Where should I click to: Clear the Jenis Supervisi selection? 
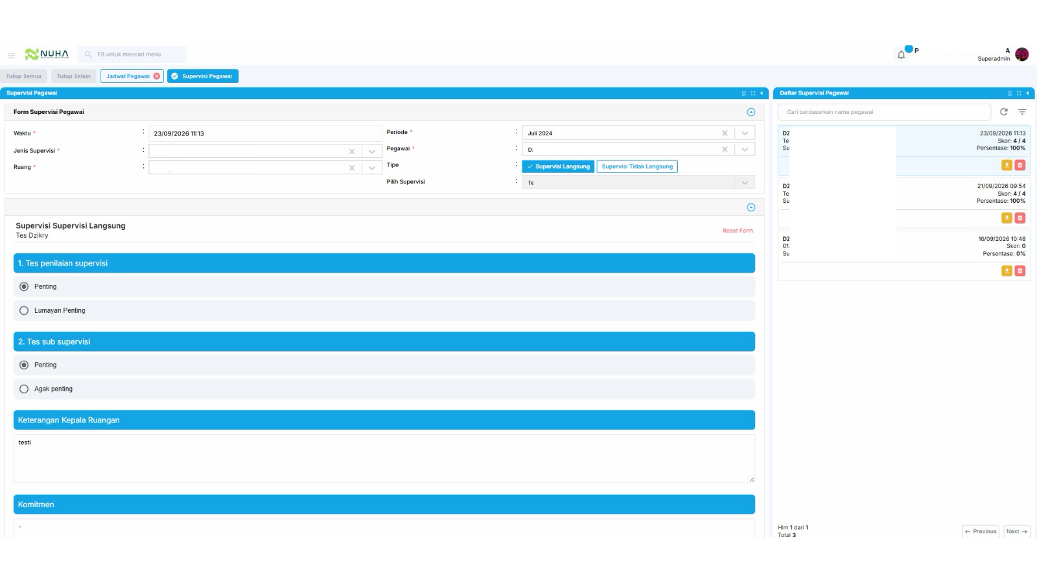point(352,152)
